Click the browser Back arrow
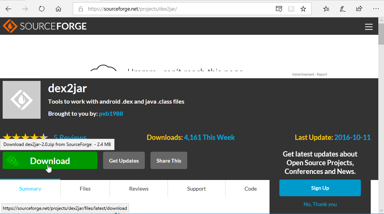384x214 pixels. (8, 9)
